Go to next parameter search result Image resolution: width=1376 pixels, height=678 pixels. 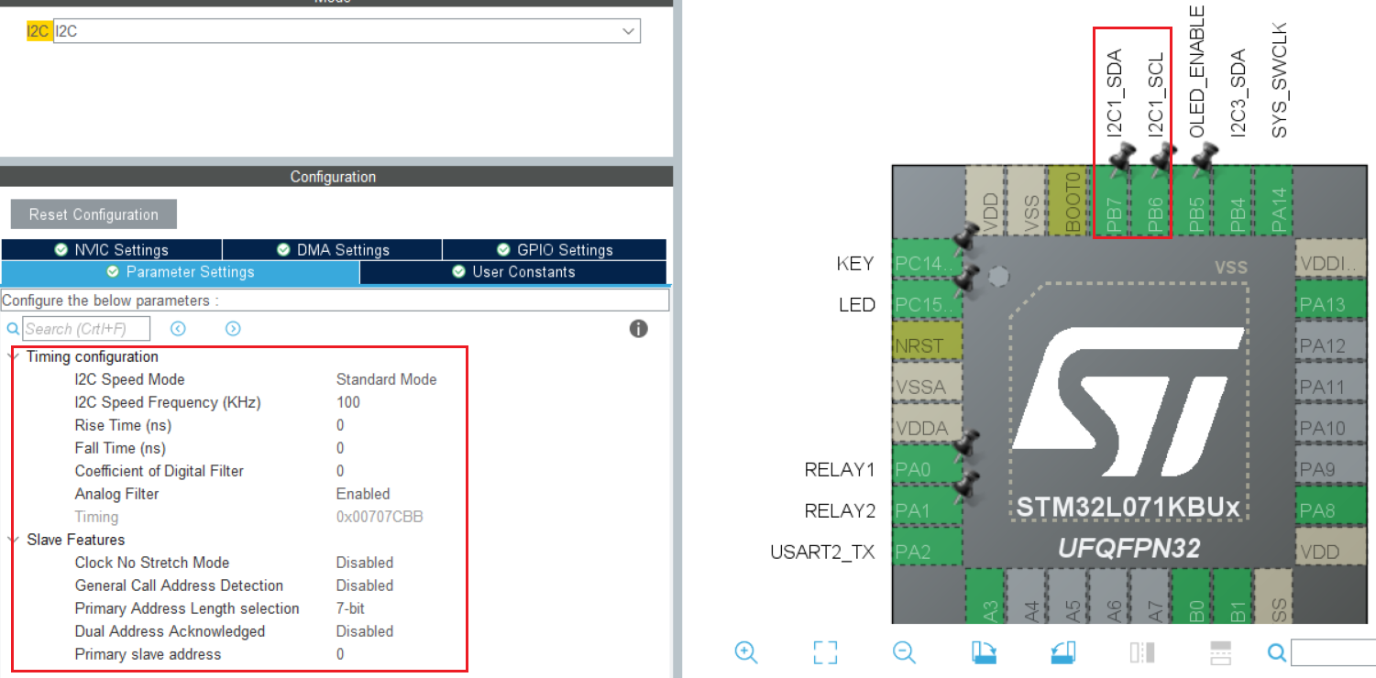233,329
